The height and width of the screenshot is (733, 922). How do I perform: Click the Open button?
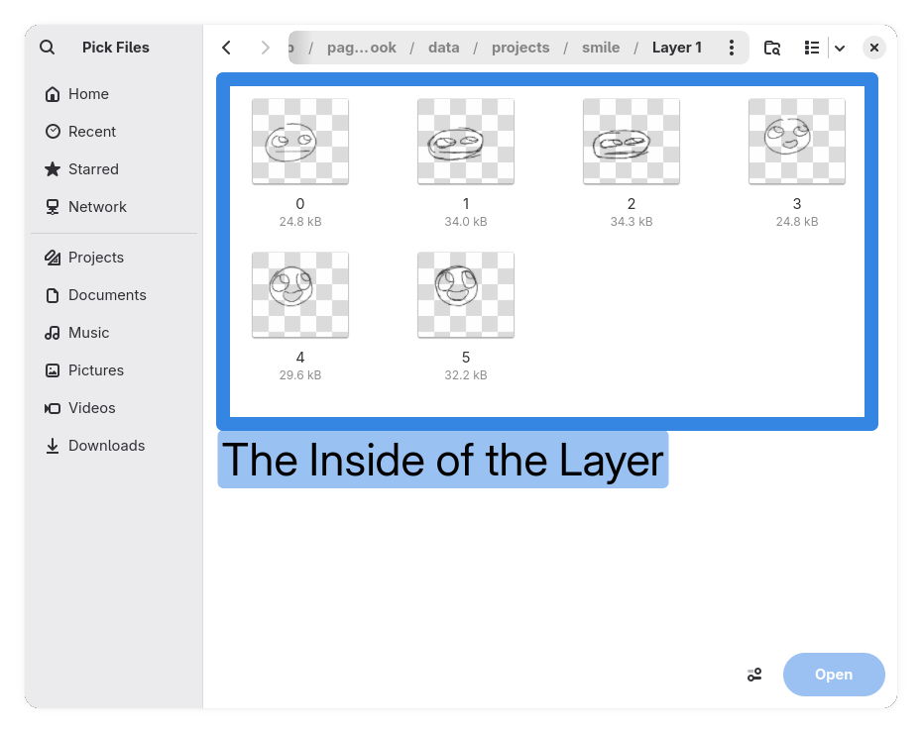point(834,675)
